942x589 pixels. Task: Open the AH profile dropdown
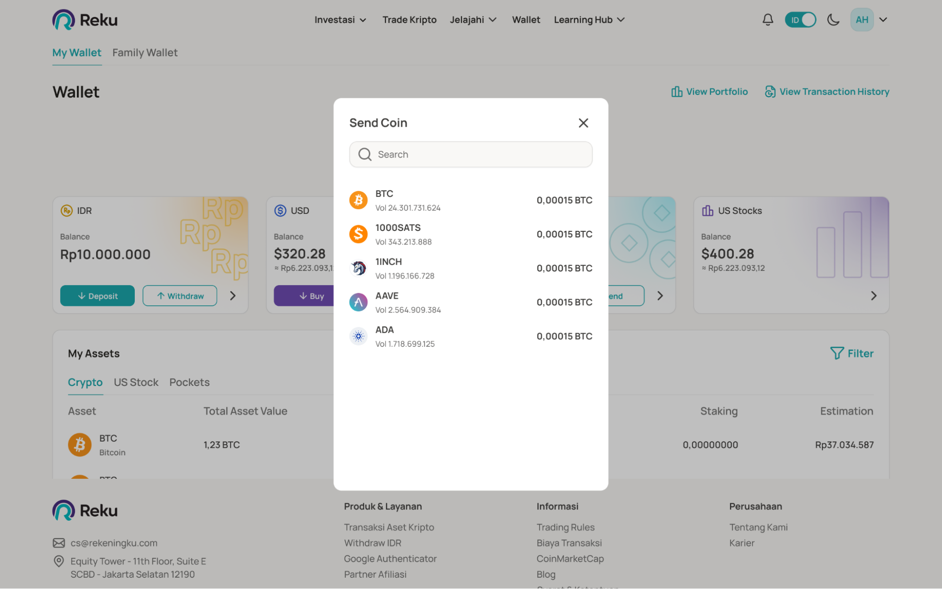click(x=869, y=19)
